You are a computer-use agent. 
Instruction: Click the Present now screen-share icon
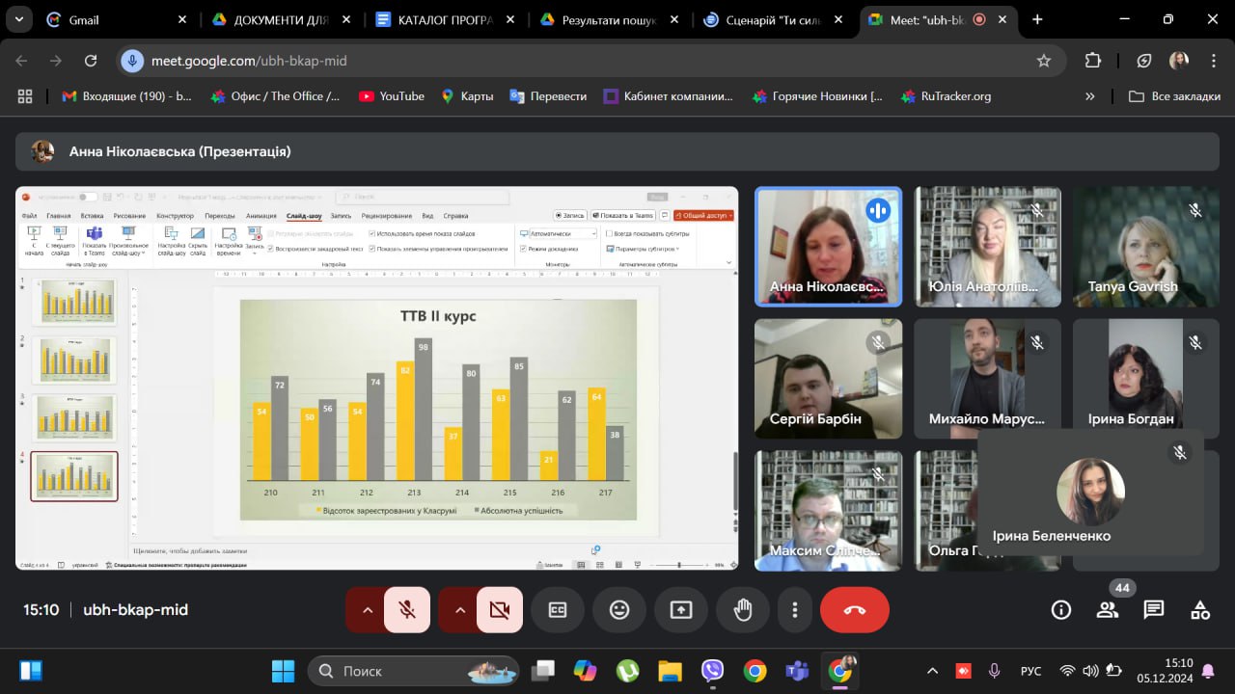[x=681, y=609]
